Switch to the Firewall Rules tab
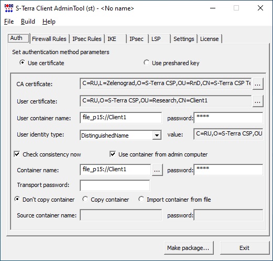The image size is (273, 261). coord(49,39)
